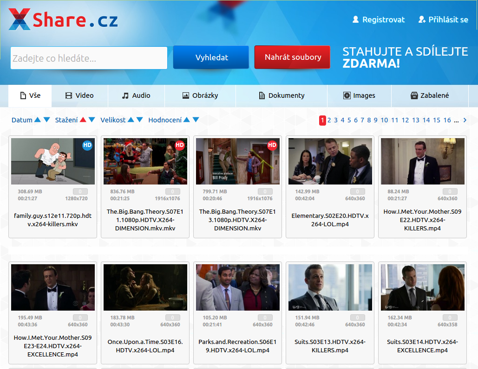Image resolution: width=478 pixels, height=369 pixels.
Task: Click the Stažení sort label
Action: coord(66,120)
